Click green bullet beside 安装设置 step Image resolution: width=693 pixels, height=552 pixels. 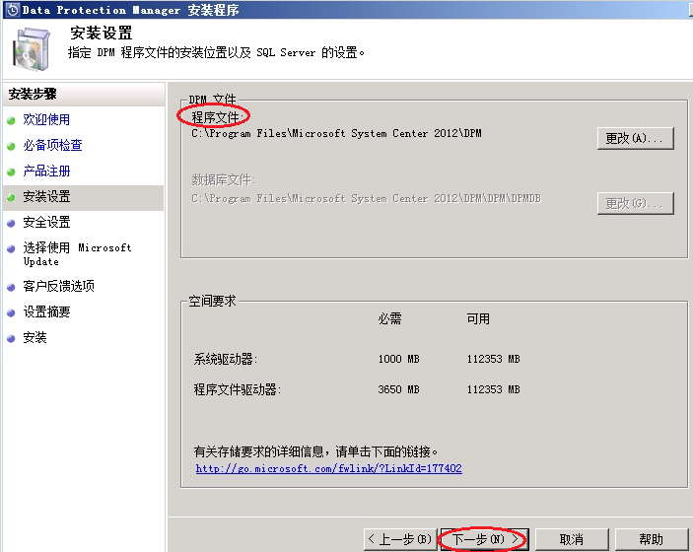[x=11, y=197]
